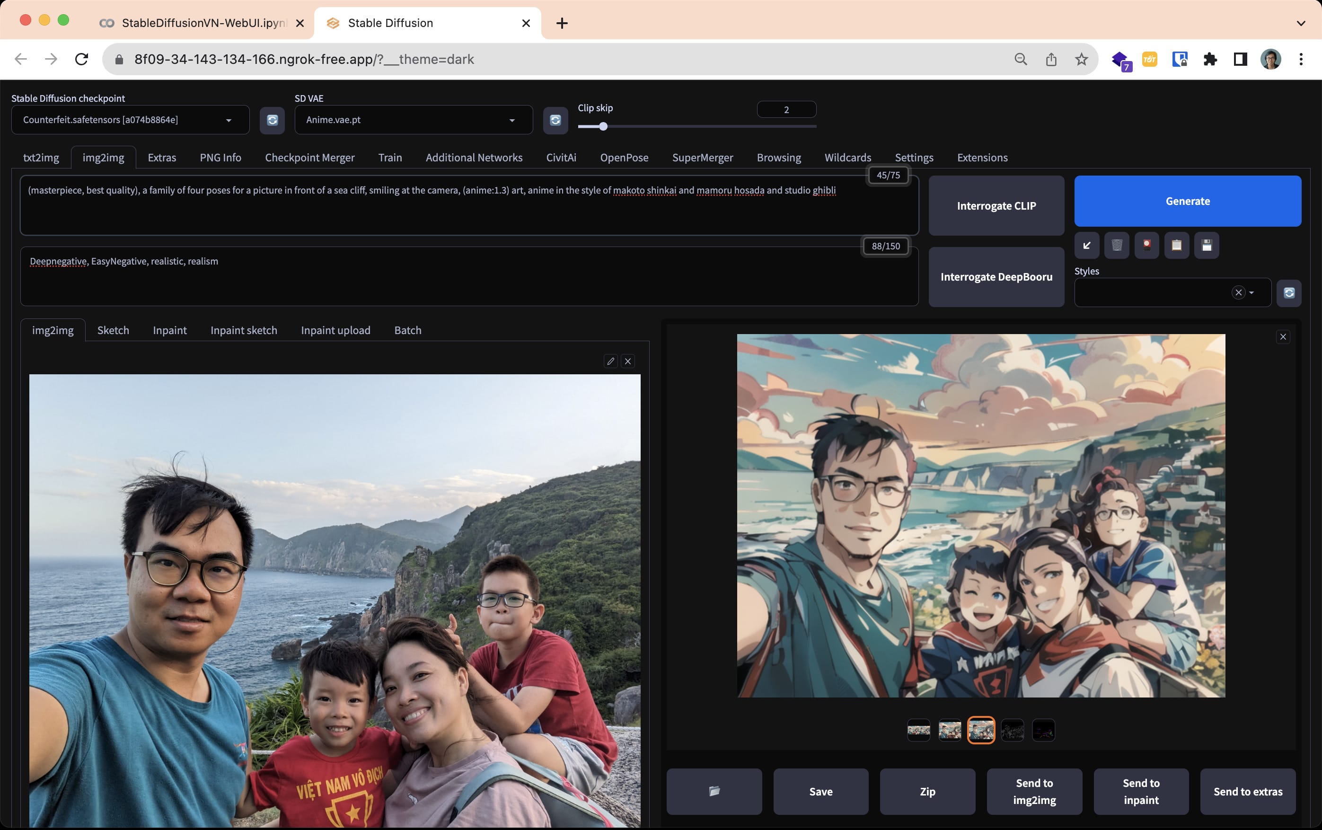Screen dimensions: 1322x830
Task: Open the output images folder
Action: 714,791
